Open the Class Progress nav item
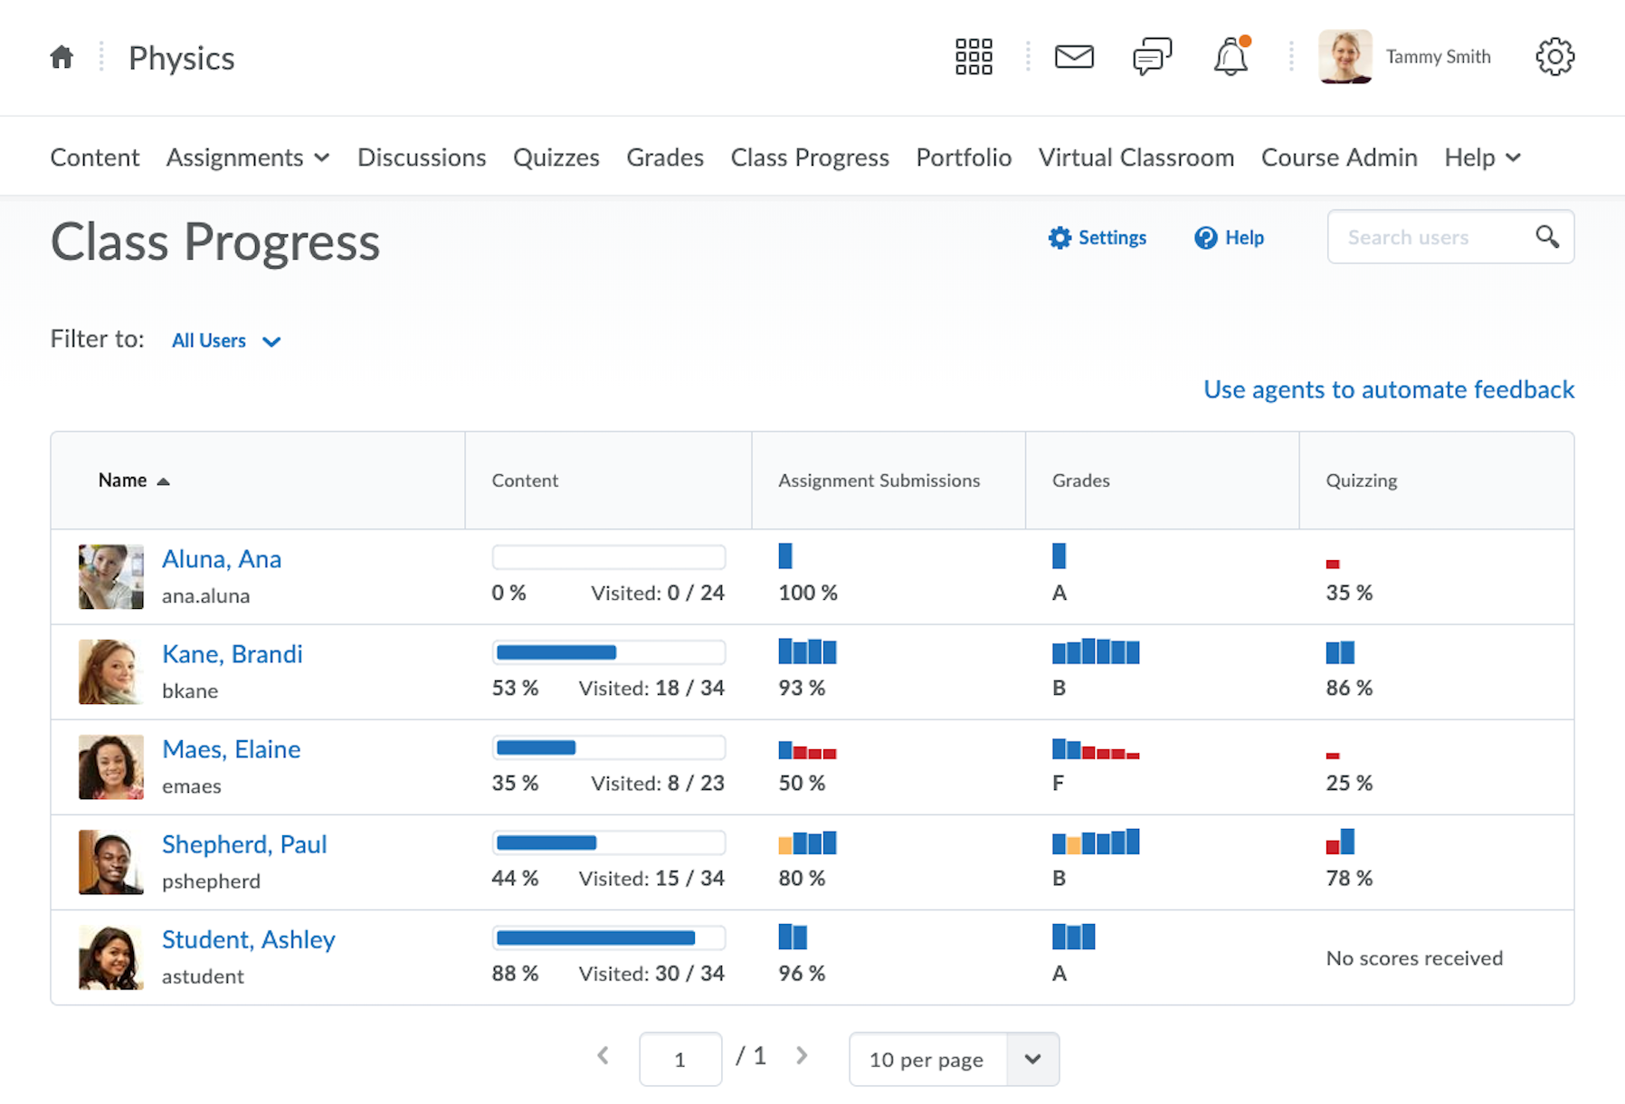Screen dimensions: 1625x1104 tap(810, 157)
